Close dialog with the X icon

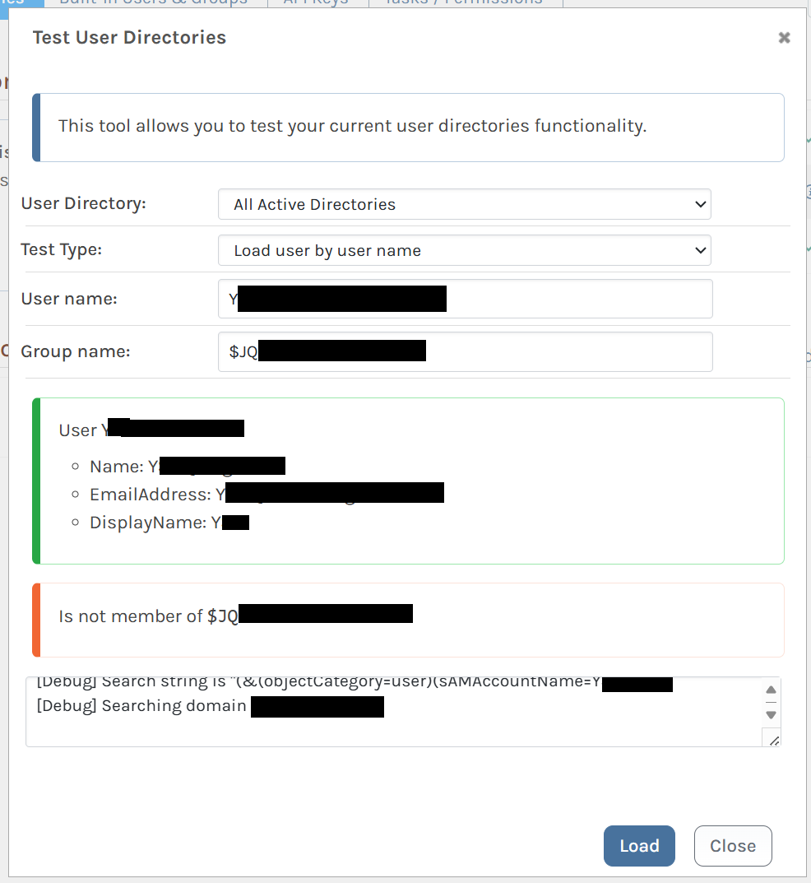(784, 38)
